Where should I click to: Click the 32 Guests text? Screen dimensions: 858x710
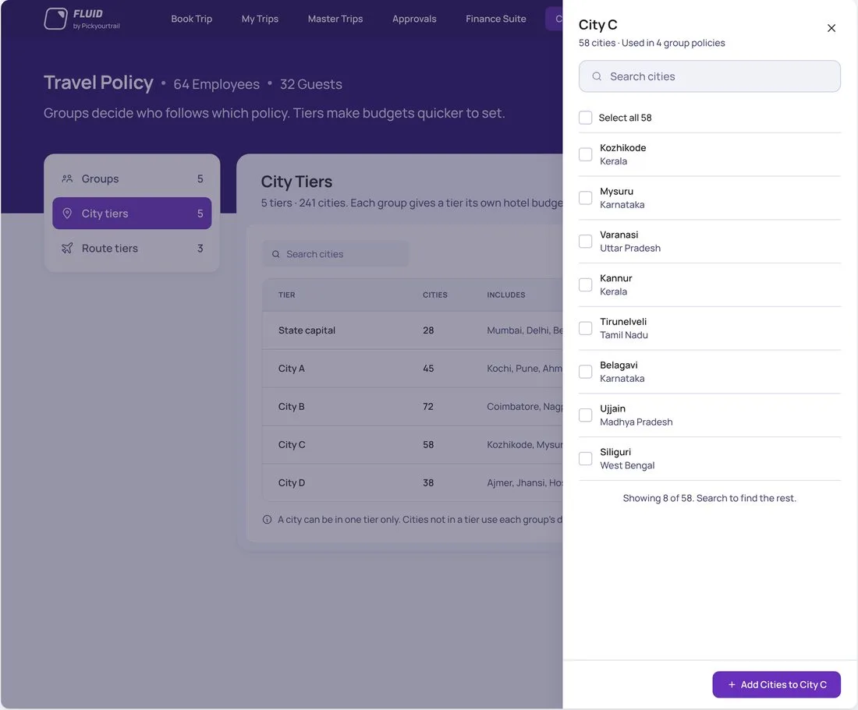click(311, 84)
